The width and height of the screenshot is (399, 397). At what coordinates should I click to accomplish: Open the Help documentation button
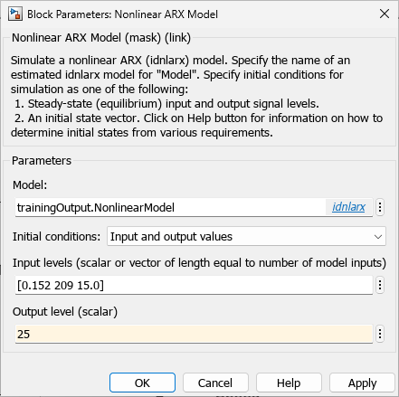click(289, 383)
